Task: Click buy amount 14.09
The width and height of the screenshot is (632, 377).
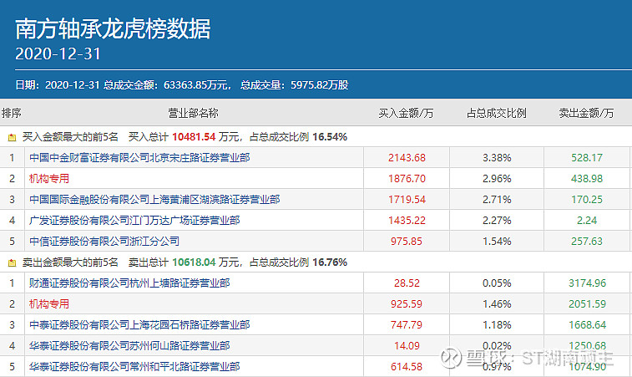Action: tap(407, 346)
